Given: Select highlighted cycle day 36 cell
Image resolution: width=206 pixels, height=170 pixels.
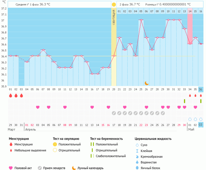Looking at the screenshot, I should pos(201,89).
